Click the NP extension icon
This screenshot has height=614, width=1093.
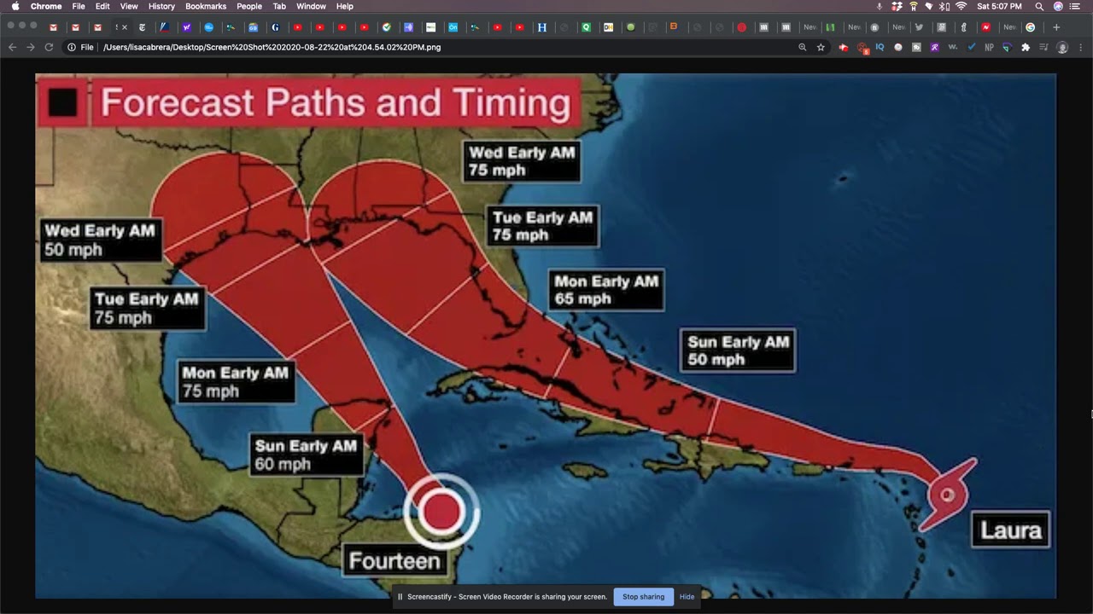pos(989,47)
